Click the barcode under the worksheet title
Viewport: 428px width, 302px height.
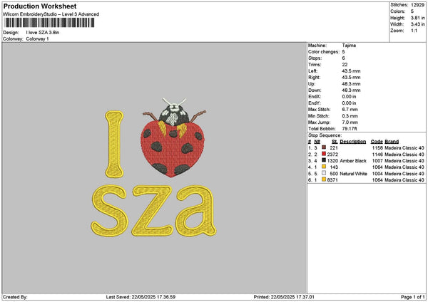(x=49, y=23)
